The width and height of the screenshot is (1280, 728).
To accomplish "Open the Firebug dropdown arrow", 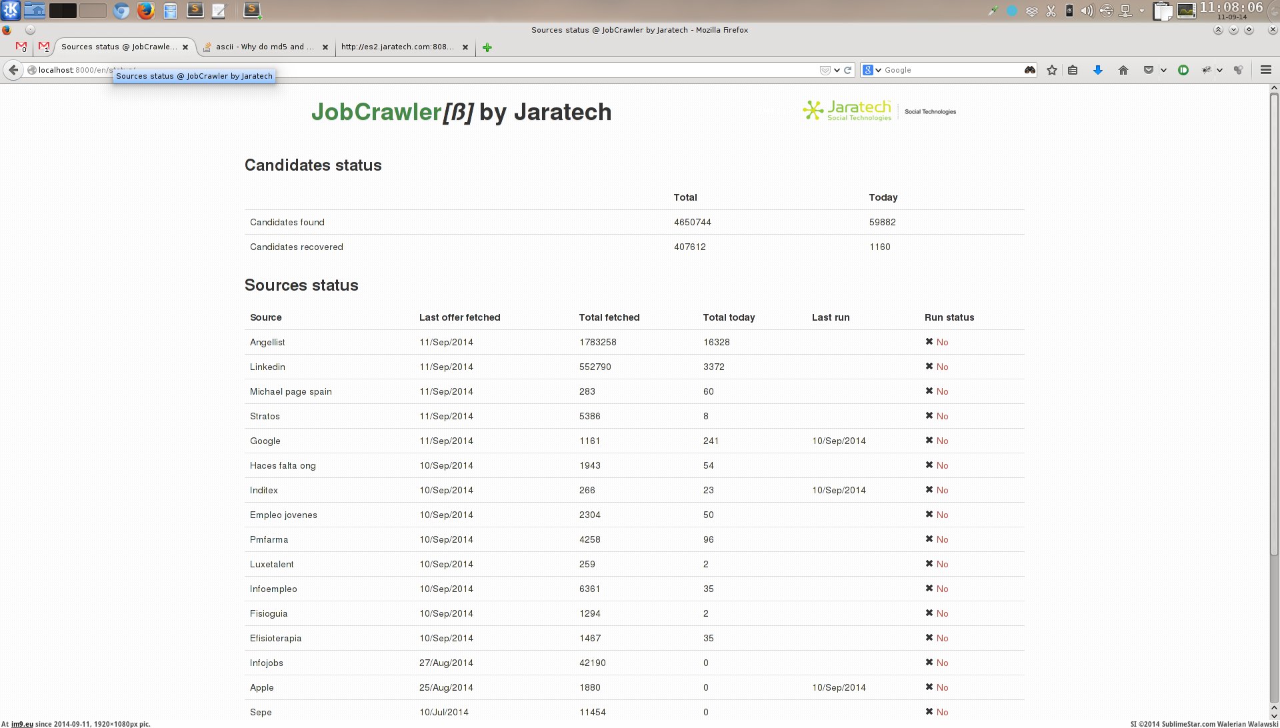I will 1219,70.
